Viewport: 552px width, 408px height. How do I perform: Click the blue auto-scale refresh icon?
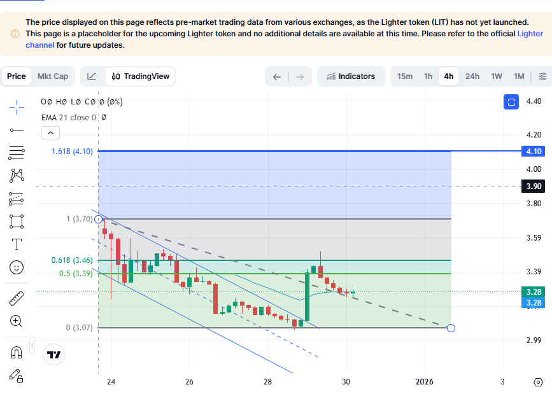click(511, 102)
